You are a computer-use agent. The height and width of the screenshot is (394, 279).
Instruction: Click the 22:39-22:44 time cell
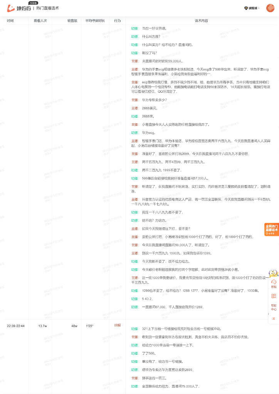(x=15, y=326)
